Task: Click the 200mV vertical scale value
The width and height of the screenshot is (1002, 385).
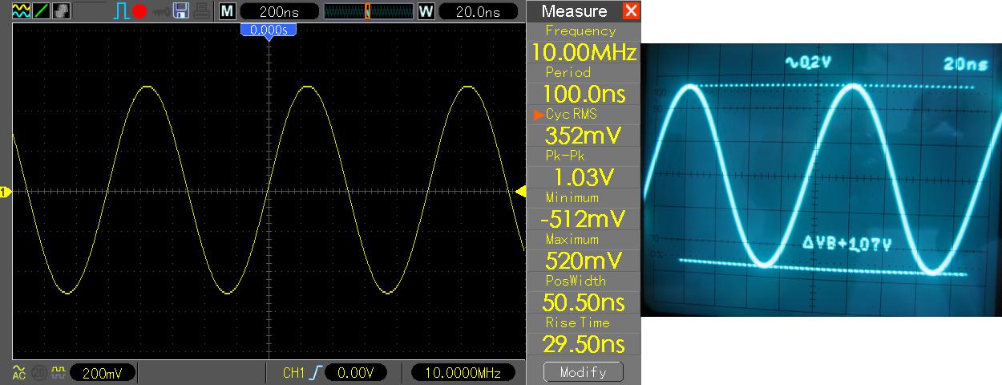Action: tap(102, 373)
